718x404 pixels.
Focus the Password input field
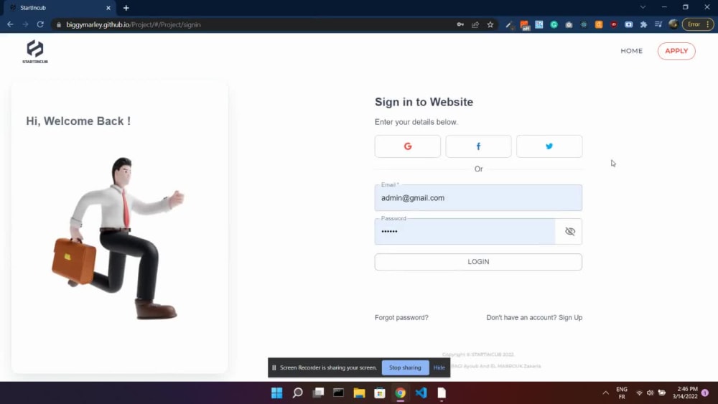point(465,232)
